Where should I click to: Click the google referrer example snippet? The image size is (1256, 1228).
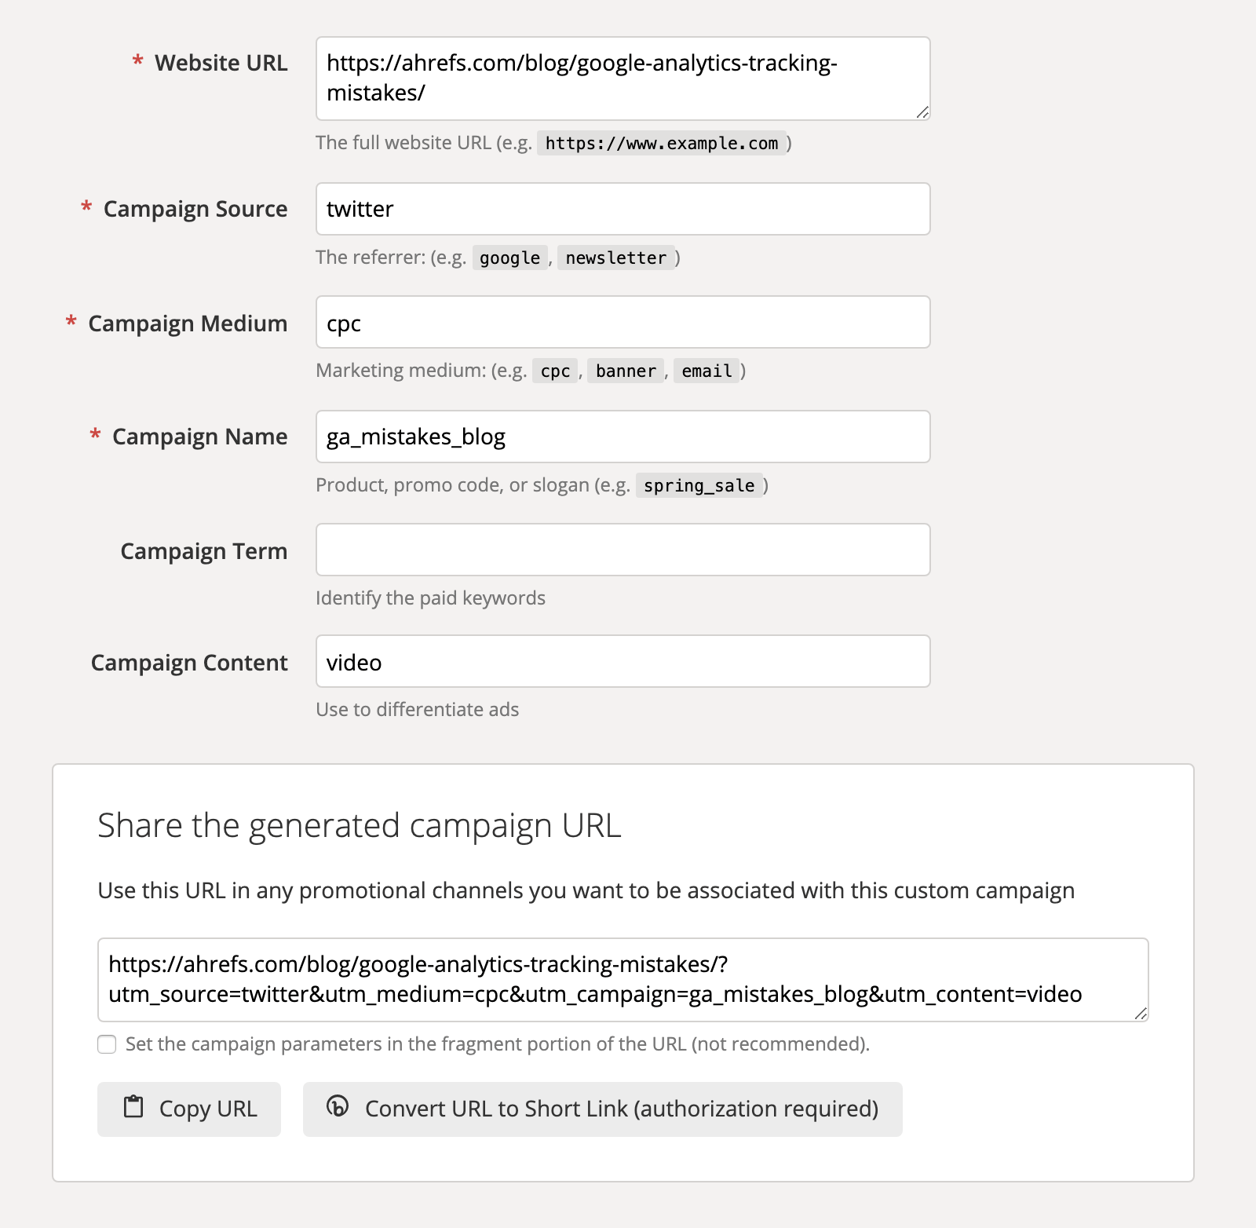[x=509, y=257]
